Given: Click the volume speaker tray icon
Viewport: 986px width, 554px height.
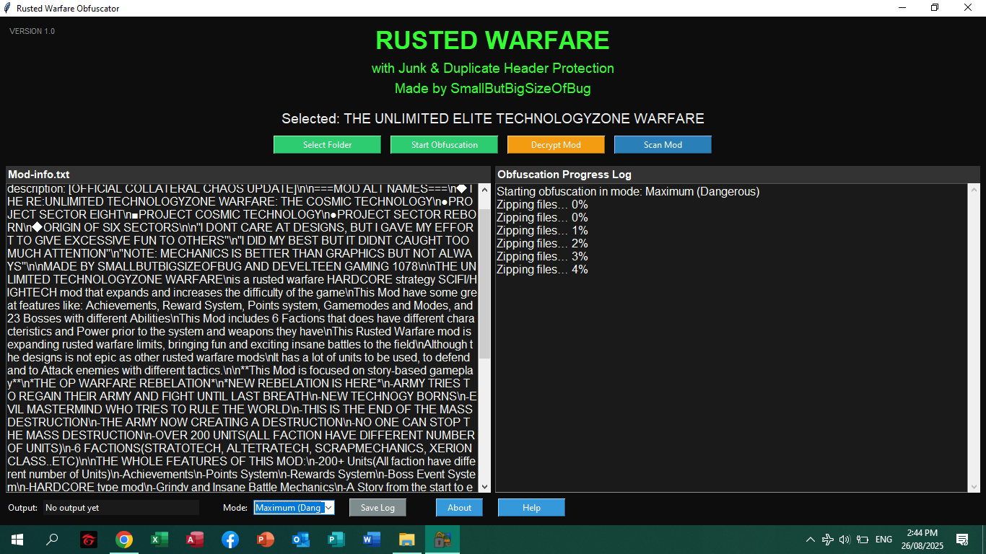Looking at the screenshot, I should pyautogui.click(x=845, y=540).
